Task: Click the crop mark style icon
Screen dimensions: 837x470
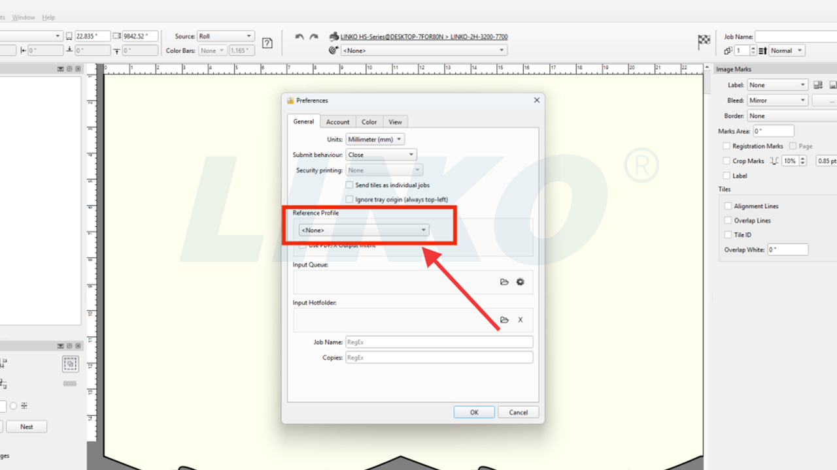Action: point(775,161)
